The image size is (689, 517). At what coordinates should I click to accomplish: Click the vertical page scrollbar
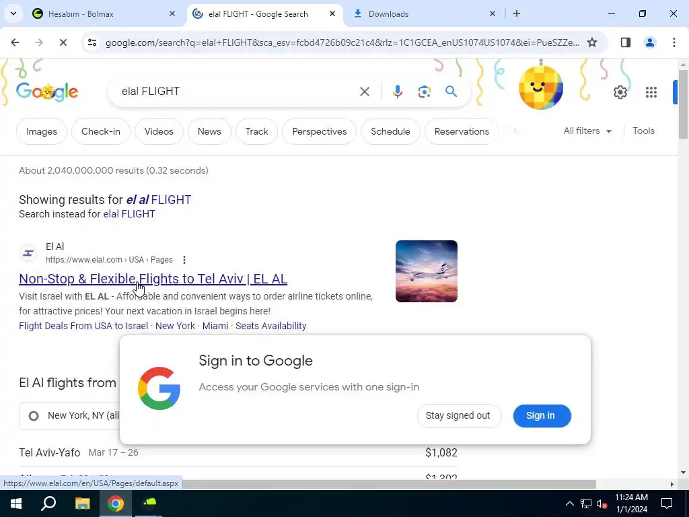click(x=683, y=103)
